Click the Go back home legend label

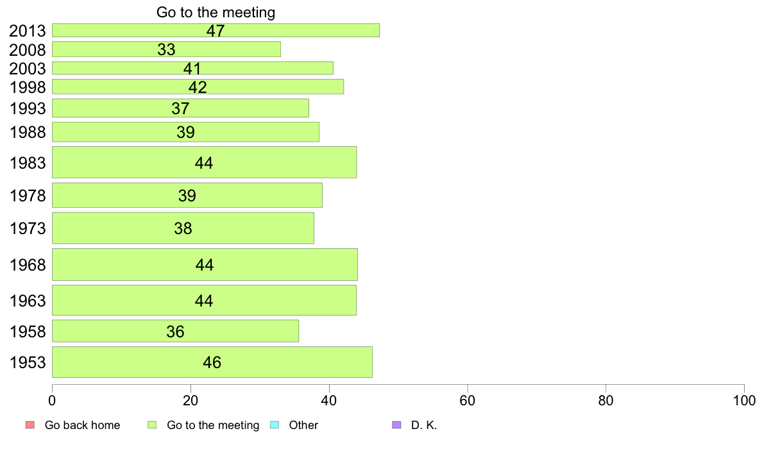coord(82,425)
